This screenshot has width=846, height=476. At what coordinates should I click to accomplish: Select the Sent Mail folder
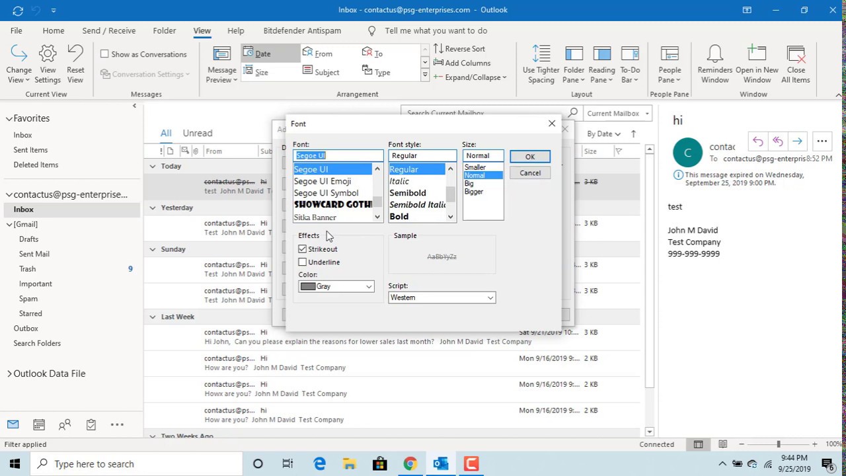[x=34, y=254]
